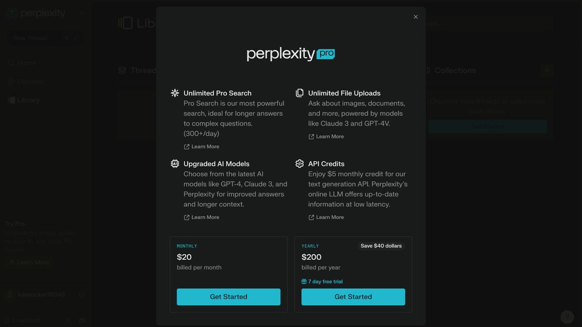
Task: Get Started with the $20 monthly plan
Action: tap(228, 297)
